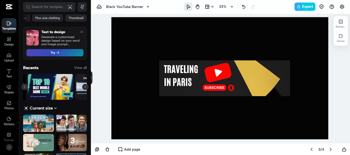The width and height of the screenshot is (350, 155).
Task: Click the 3/4 page indicator
Action: click(321, 149)
